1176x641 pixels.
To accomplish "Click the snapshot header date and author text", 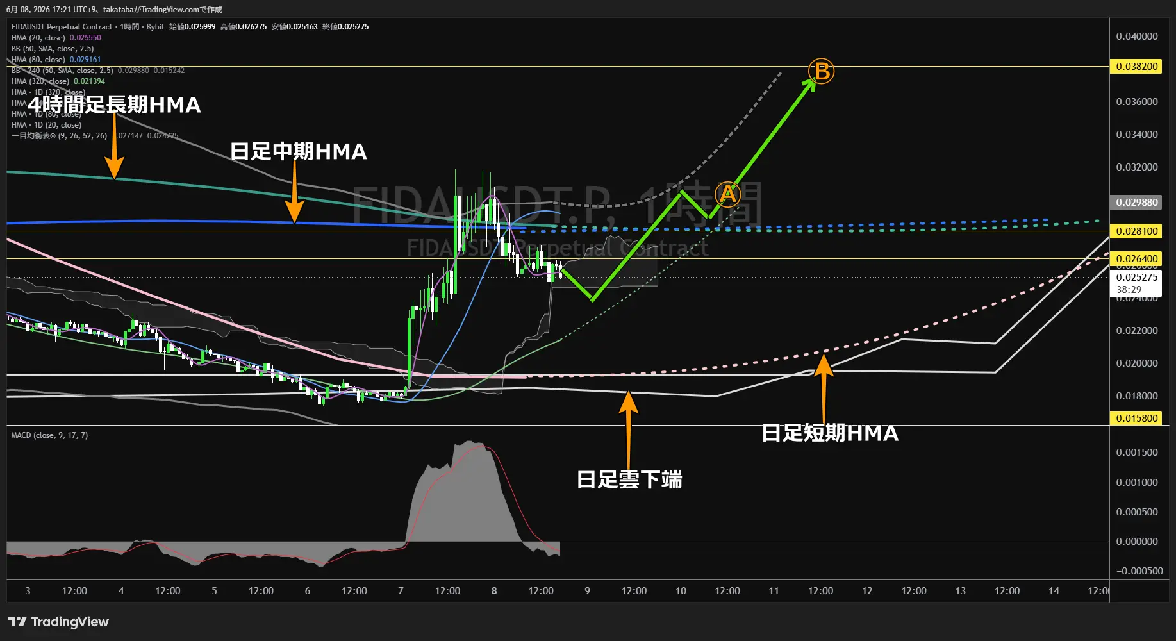I will [x=114, y=10].
